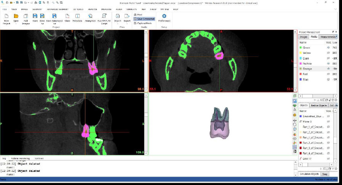This screenshot has width=342, height=185.
Task: Click the orange sphere icon in 3D toolbar
Action: pyautogui.click(x=295, y=115)
